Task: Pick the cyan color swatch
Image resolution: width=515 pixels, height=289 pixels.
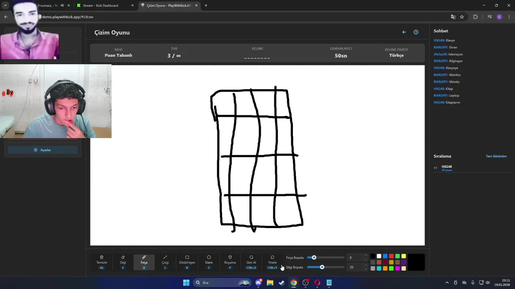Action: pos(379,268)
